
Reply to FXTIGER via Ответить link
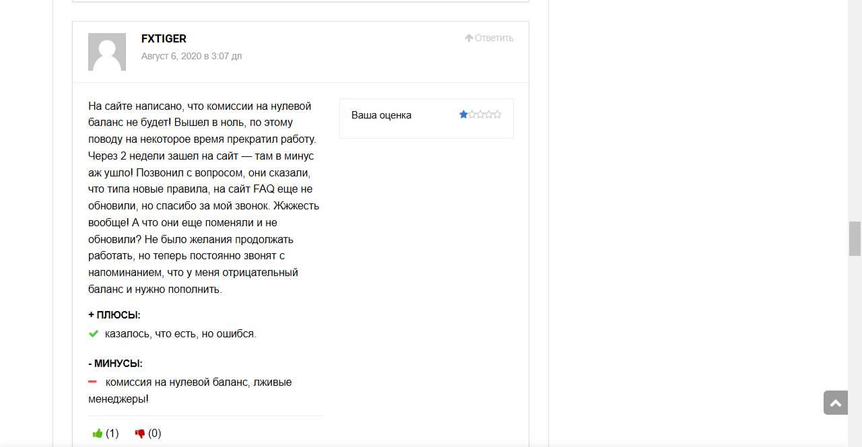[x=490, y=38]
